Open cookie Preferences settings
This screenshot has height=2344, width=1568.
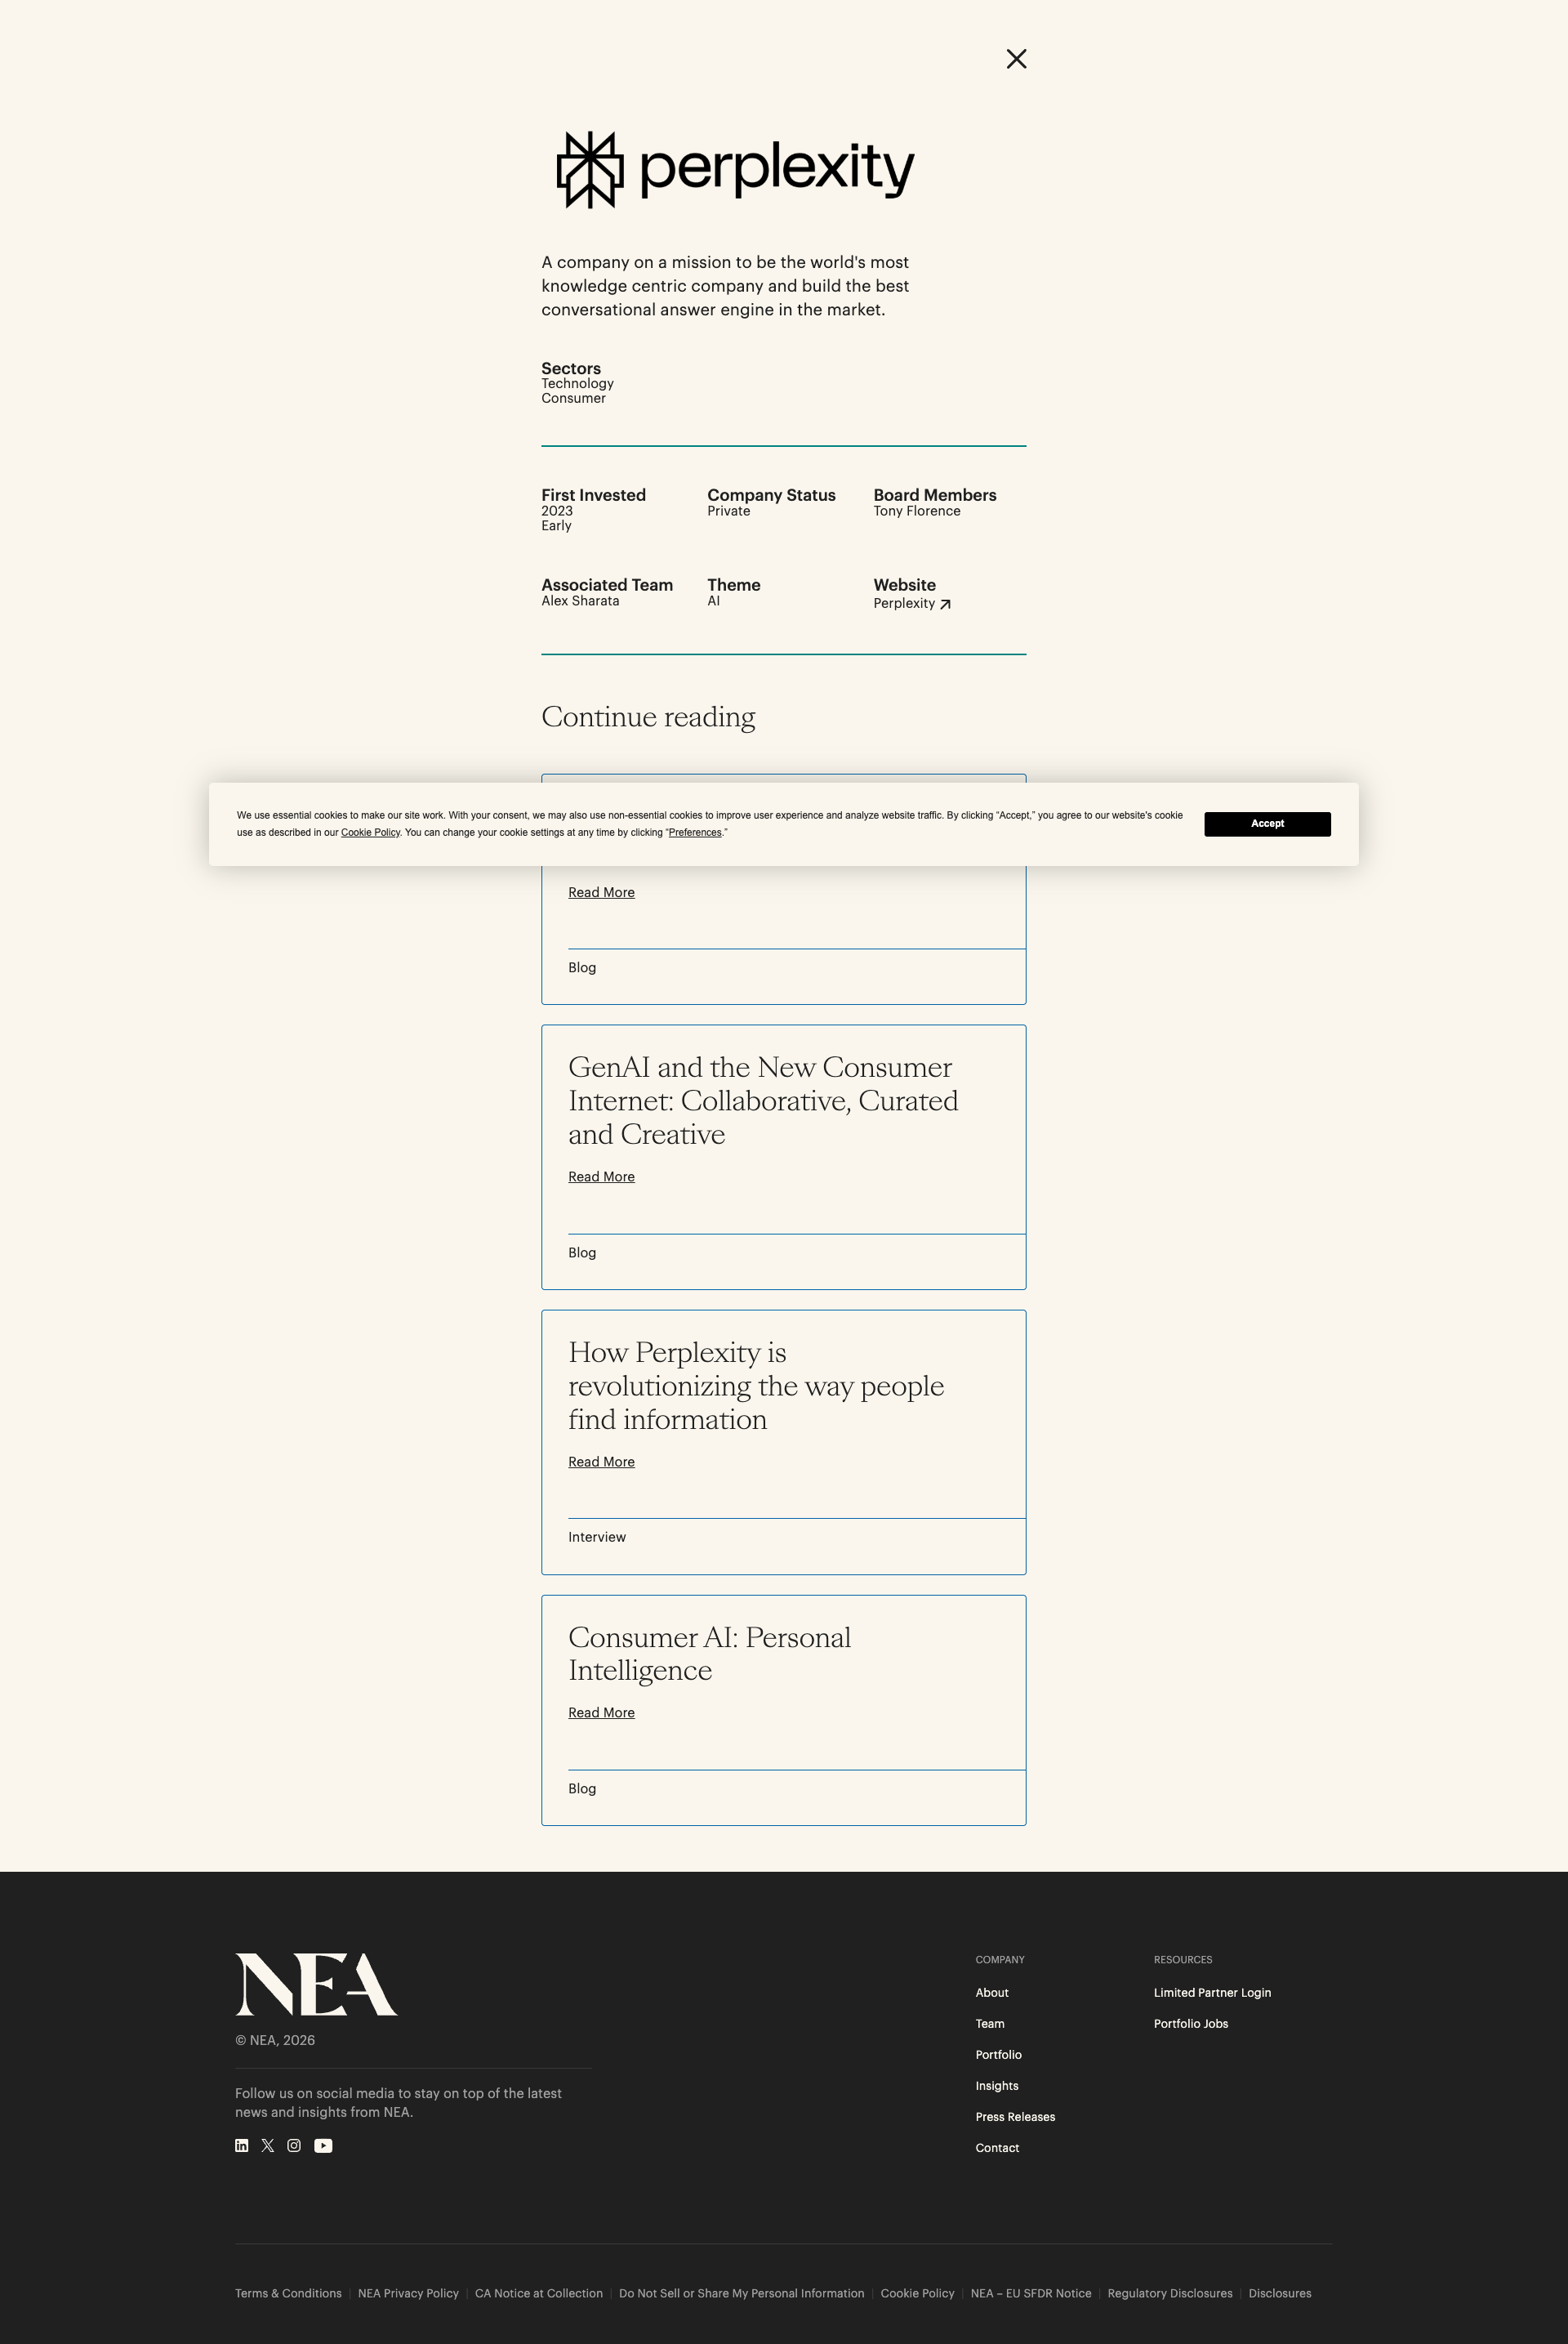pos(694,832)
